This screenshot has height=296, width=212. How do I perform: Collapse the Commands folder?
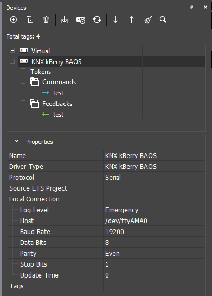(x=23, y=81)
